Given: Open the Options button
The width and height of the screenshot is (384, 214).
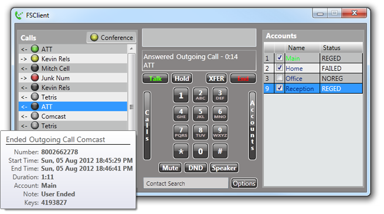Looking at the screenshot, I should tap(244, 183).
